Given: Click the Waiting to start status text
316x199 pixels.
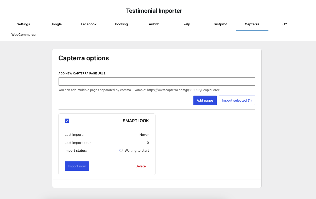Looking at the screenshot, I should pyautogui.click(x=137, y=151).
